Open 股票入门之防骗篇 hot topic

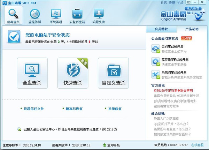(x=166, y=119)
